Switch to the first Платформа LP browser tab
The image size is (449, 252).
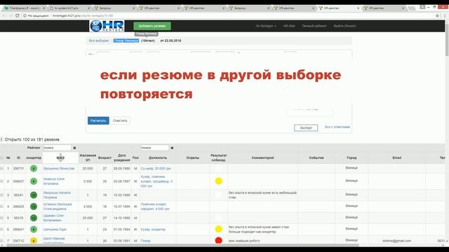tap(25, 8)
